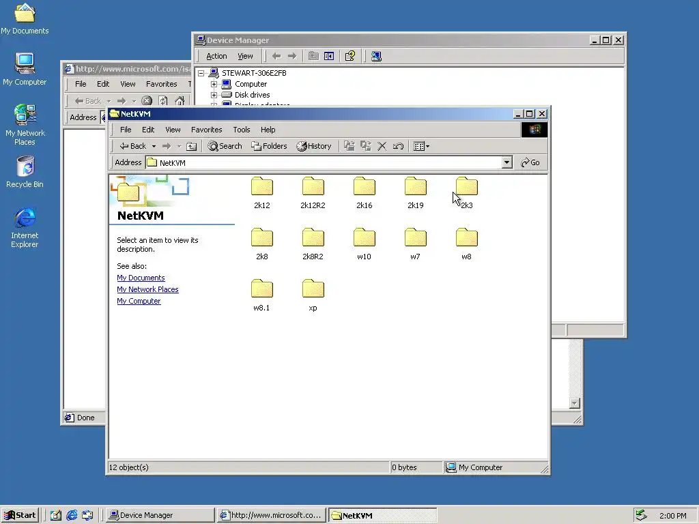Click Move To icon in NetKVM toolbar
The height and width of the screenshot is (524, 699).
coord(349,146)
